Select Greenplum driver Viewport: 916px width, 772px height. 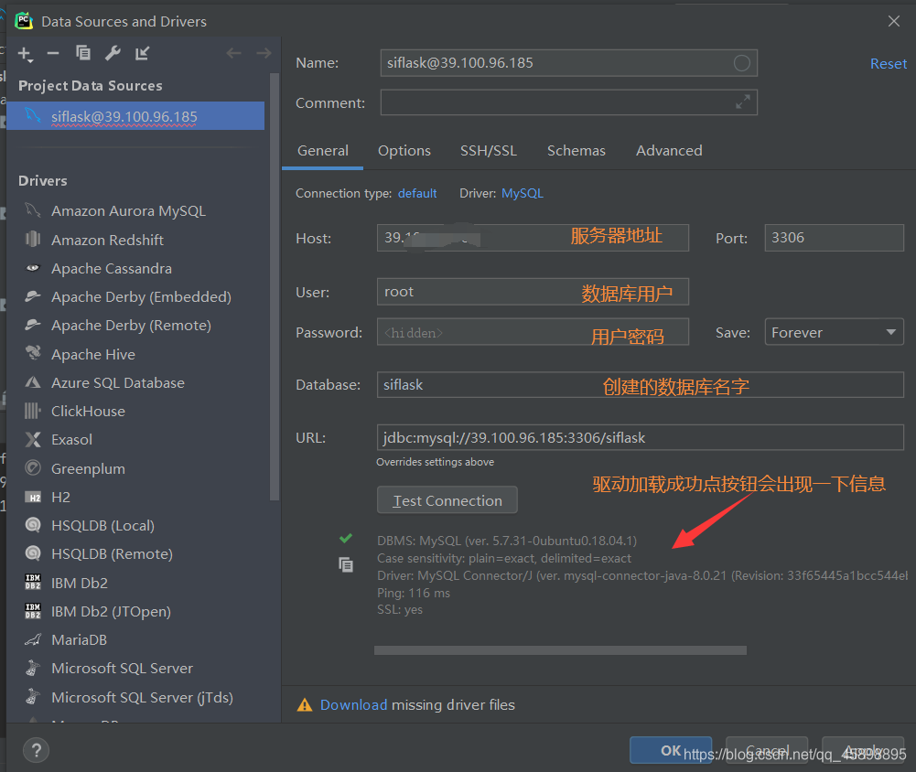tap(88, 469)
